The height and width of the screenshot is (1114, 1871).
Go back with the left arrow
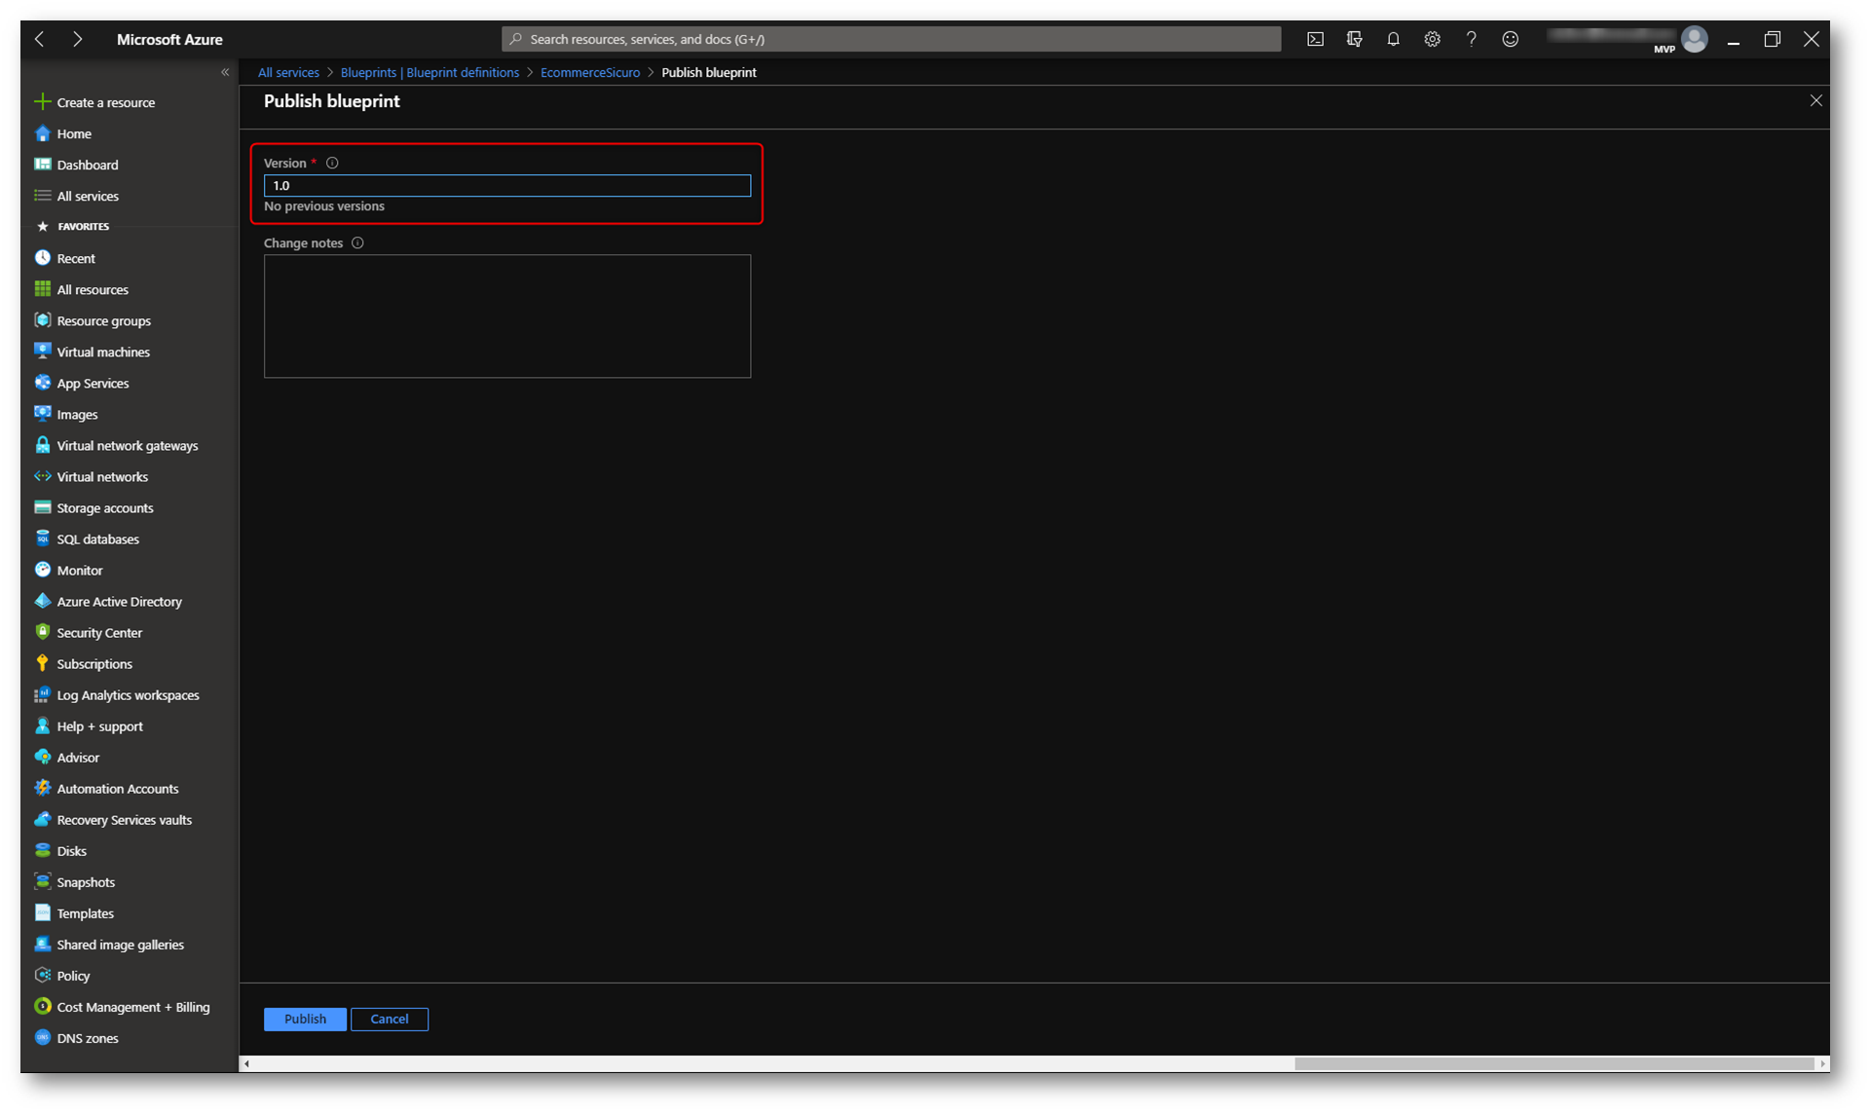40,39
